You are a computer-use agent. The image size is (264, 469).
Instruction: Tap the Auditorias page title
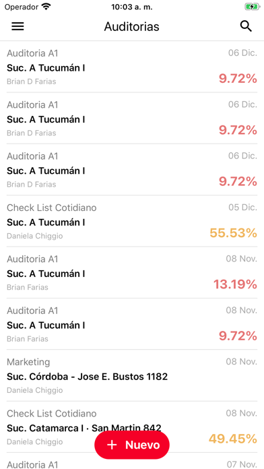(131, 27)
